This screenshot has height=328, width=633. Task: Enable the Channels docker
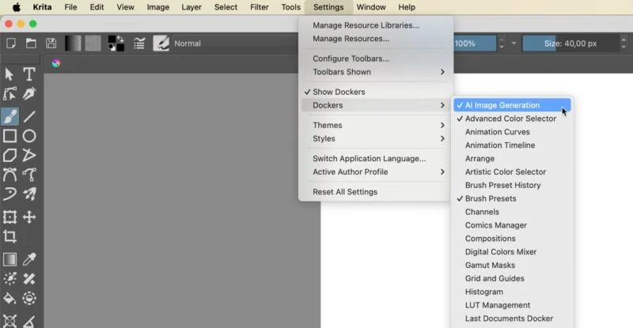(512, 212)
